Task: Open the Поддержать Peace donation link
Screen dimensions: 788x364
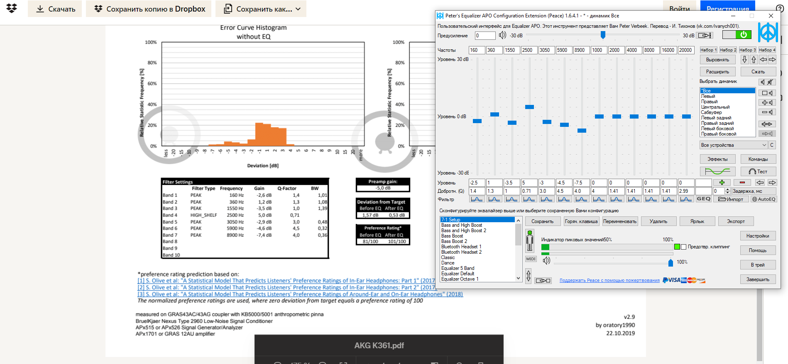Action: 609,281
